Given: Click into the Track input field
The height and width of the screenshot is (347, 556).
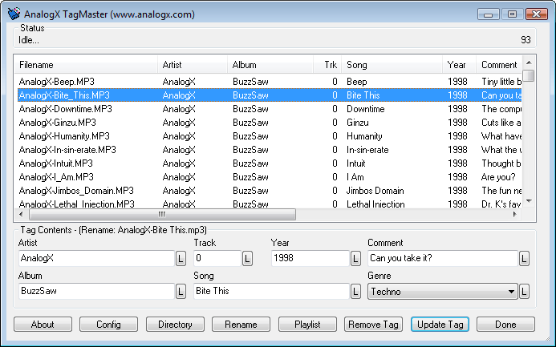Looking at the screenshot, I should pos(217,258).
